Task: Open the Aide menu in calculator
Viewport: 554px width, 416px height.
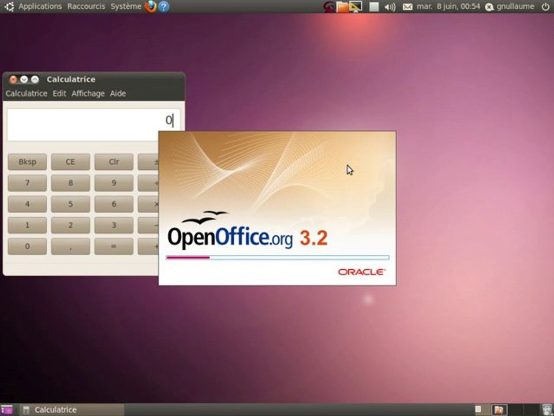Action: (118, 94)
